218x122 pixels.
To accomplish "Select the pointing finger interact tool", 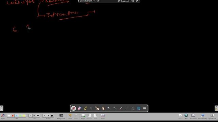I will click(x=97, y=108).
